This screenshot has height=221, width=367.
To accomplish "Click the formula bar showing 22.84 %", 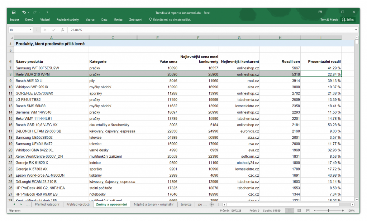I will click(211, 30).
